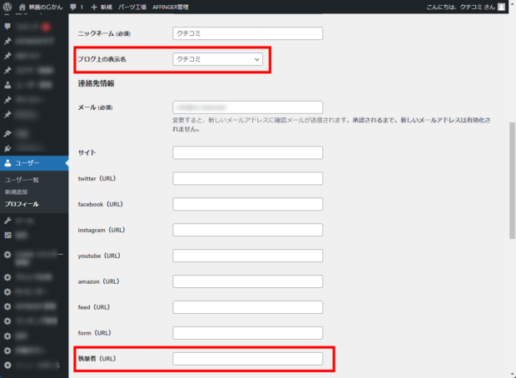Click the collapse menu arrow icon at the sidebar bottom
516x378 pixels.
tap(7, 366)
